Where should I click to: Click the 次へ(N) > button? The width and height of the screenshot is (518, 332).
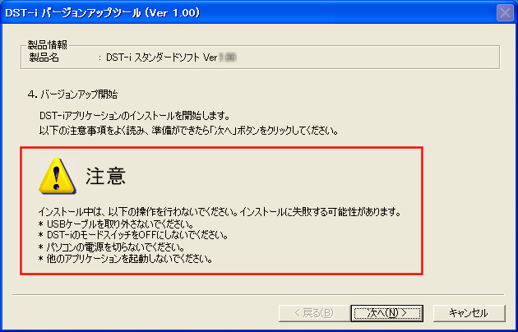tap(386, 313)
